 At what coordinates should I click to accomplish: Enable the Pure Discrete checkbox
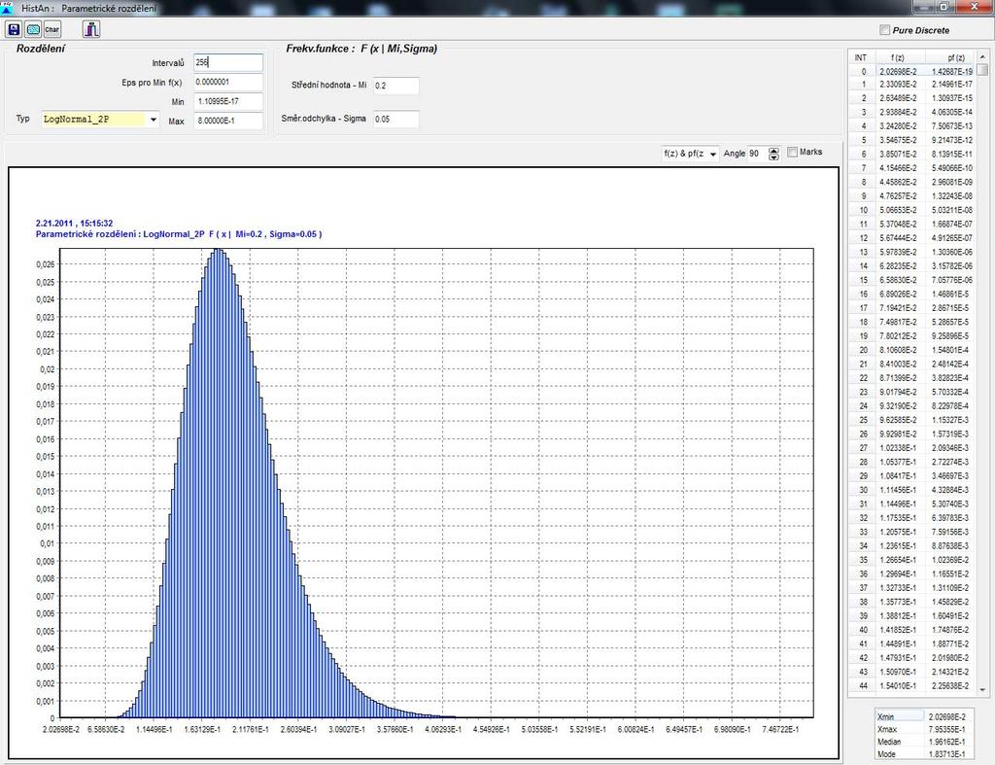click(884, 30)
